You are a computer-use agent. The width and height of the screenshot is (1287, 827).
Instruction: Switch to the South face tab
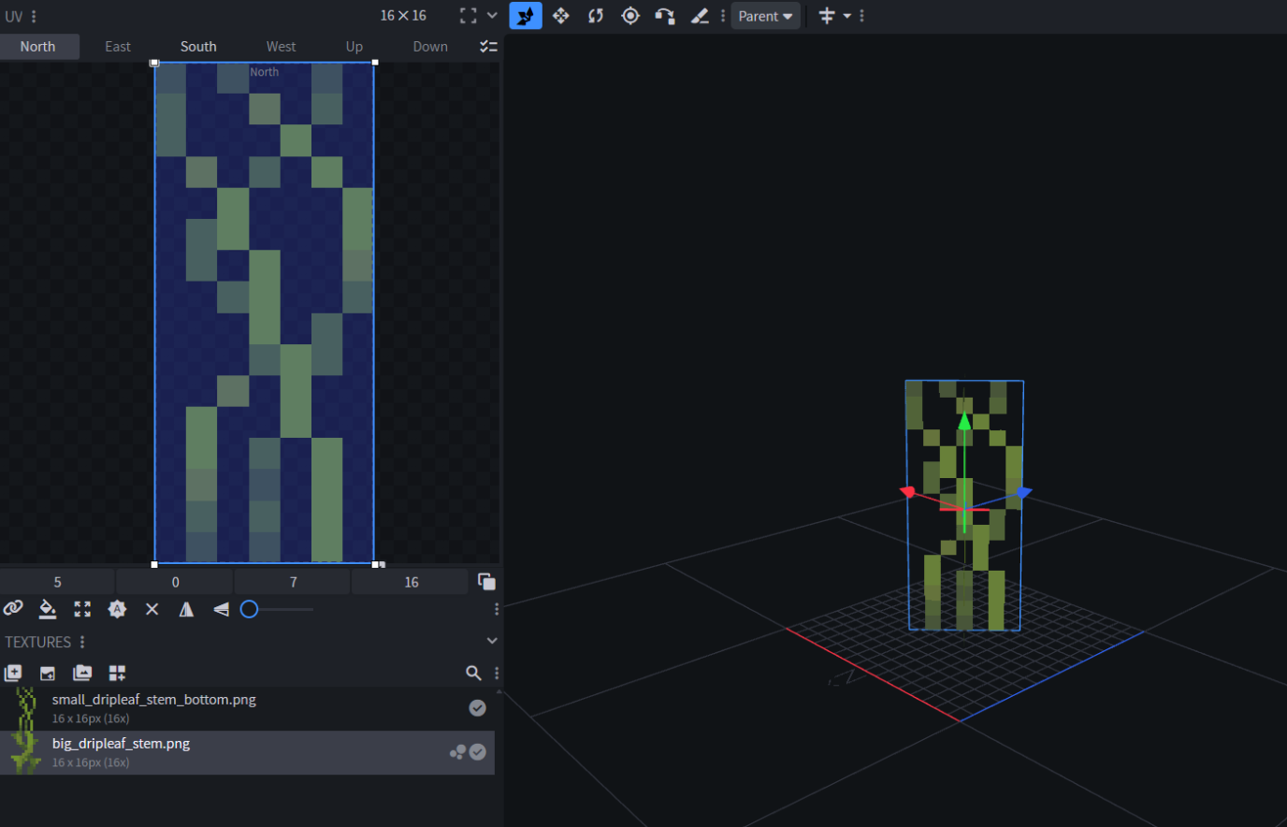pos(198,47)
